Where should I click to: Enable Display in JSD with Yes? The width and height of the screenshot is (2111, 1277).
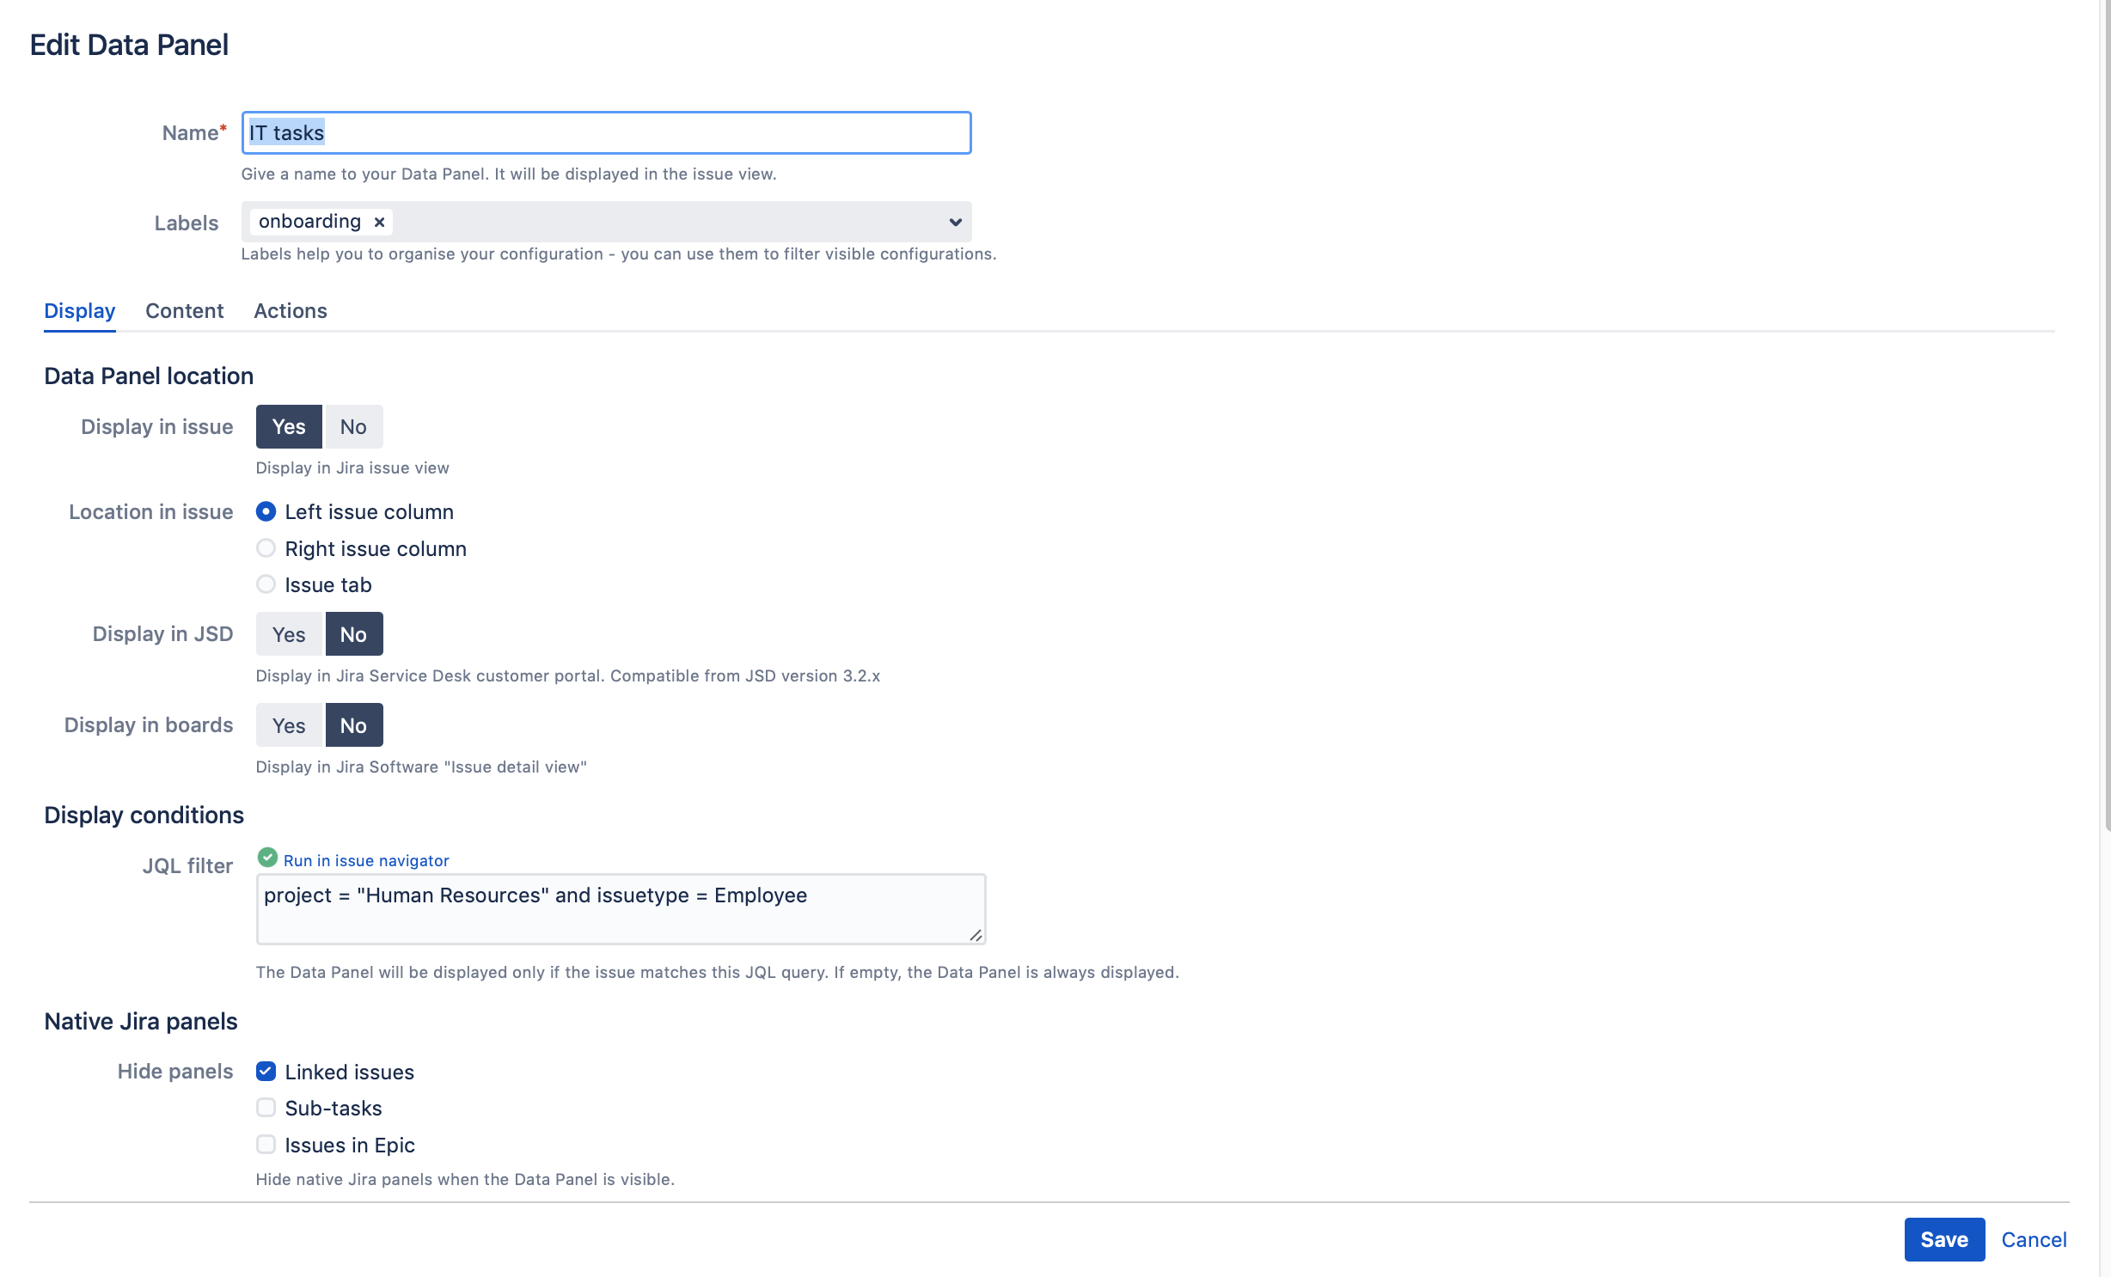(289, 635)
